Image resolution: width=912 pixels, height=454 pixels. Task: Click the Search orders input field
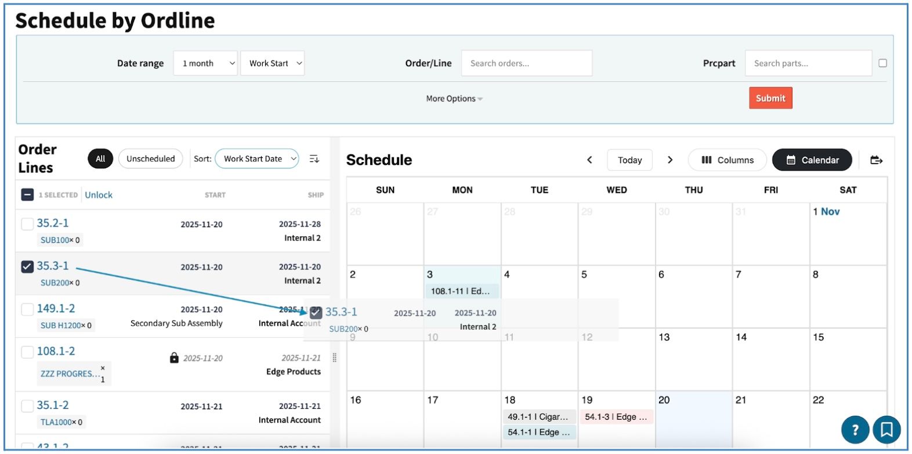click(x=526, y=63)
